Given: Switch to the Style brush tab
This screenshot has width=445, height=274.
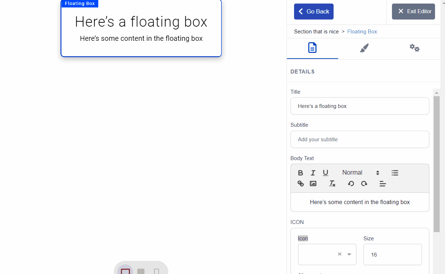Looking at the screenshot, I should [x=363, y=48].
